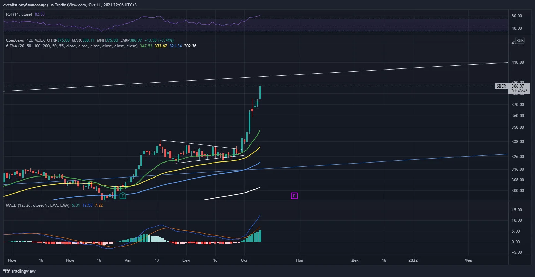
Task: Click the purple upcoming earnings E marker
Action: click(294, 196)
